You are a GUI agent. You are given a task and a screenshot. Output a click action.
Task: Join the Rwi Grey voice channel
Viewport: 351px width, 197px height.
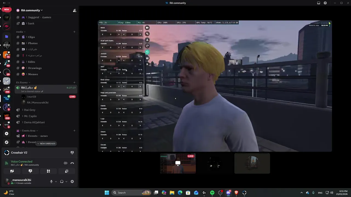click(46, 110)
